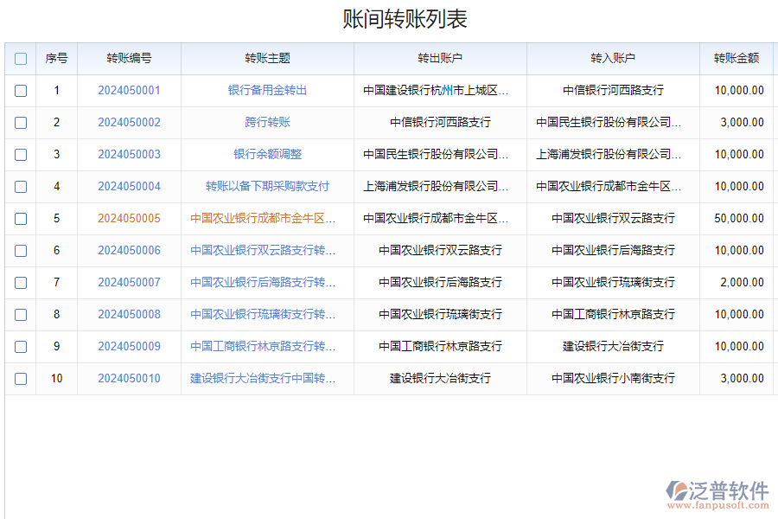The width and height of the screenshot is (778, 519).
Task: Open transfer number 2024050005
Action: coord(129,219)
